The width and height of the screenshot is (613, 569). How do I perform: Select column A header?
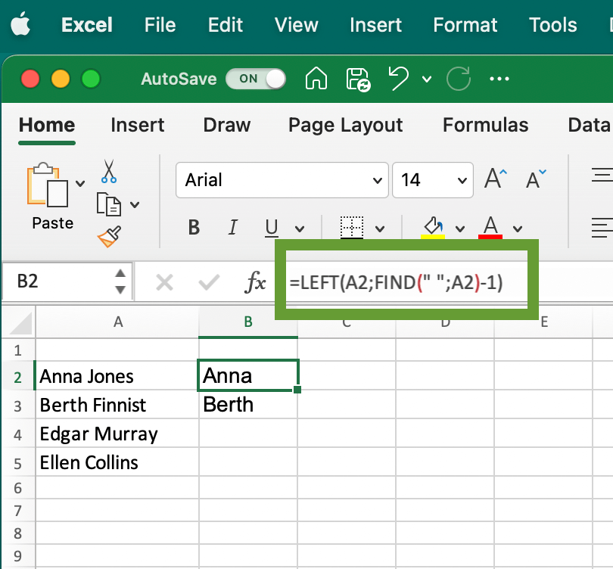117,322
